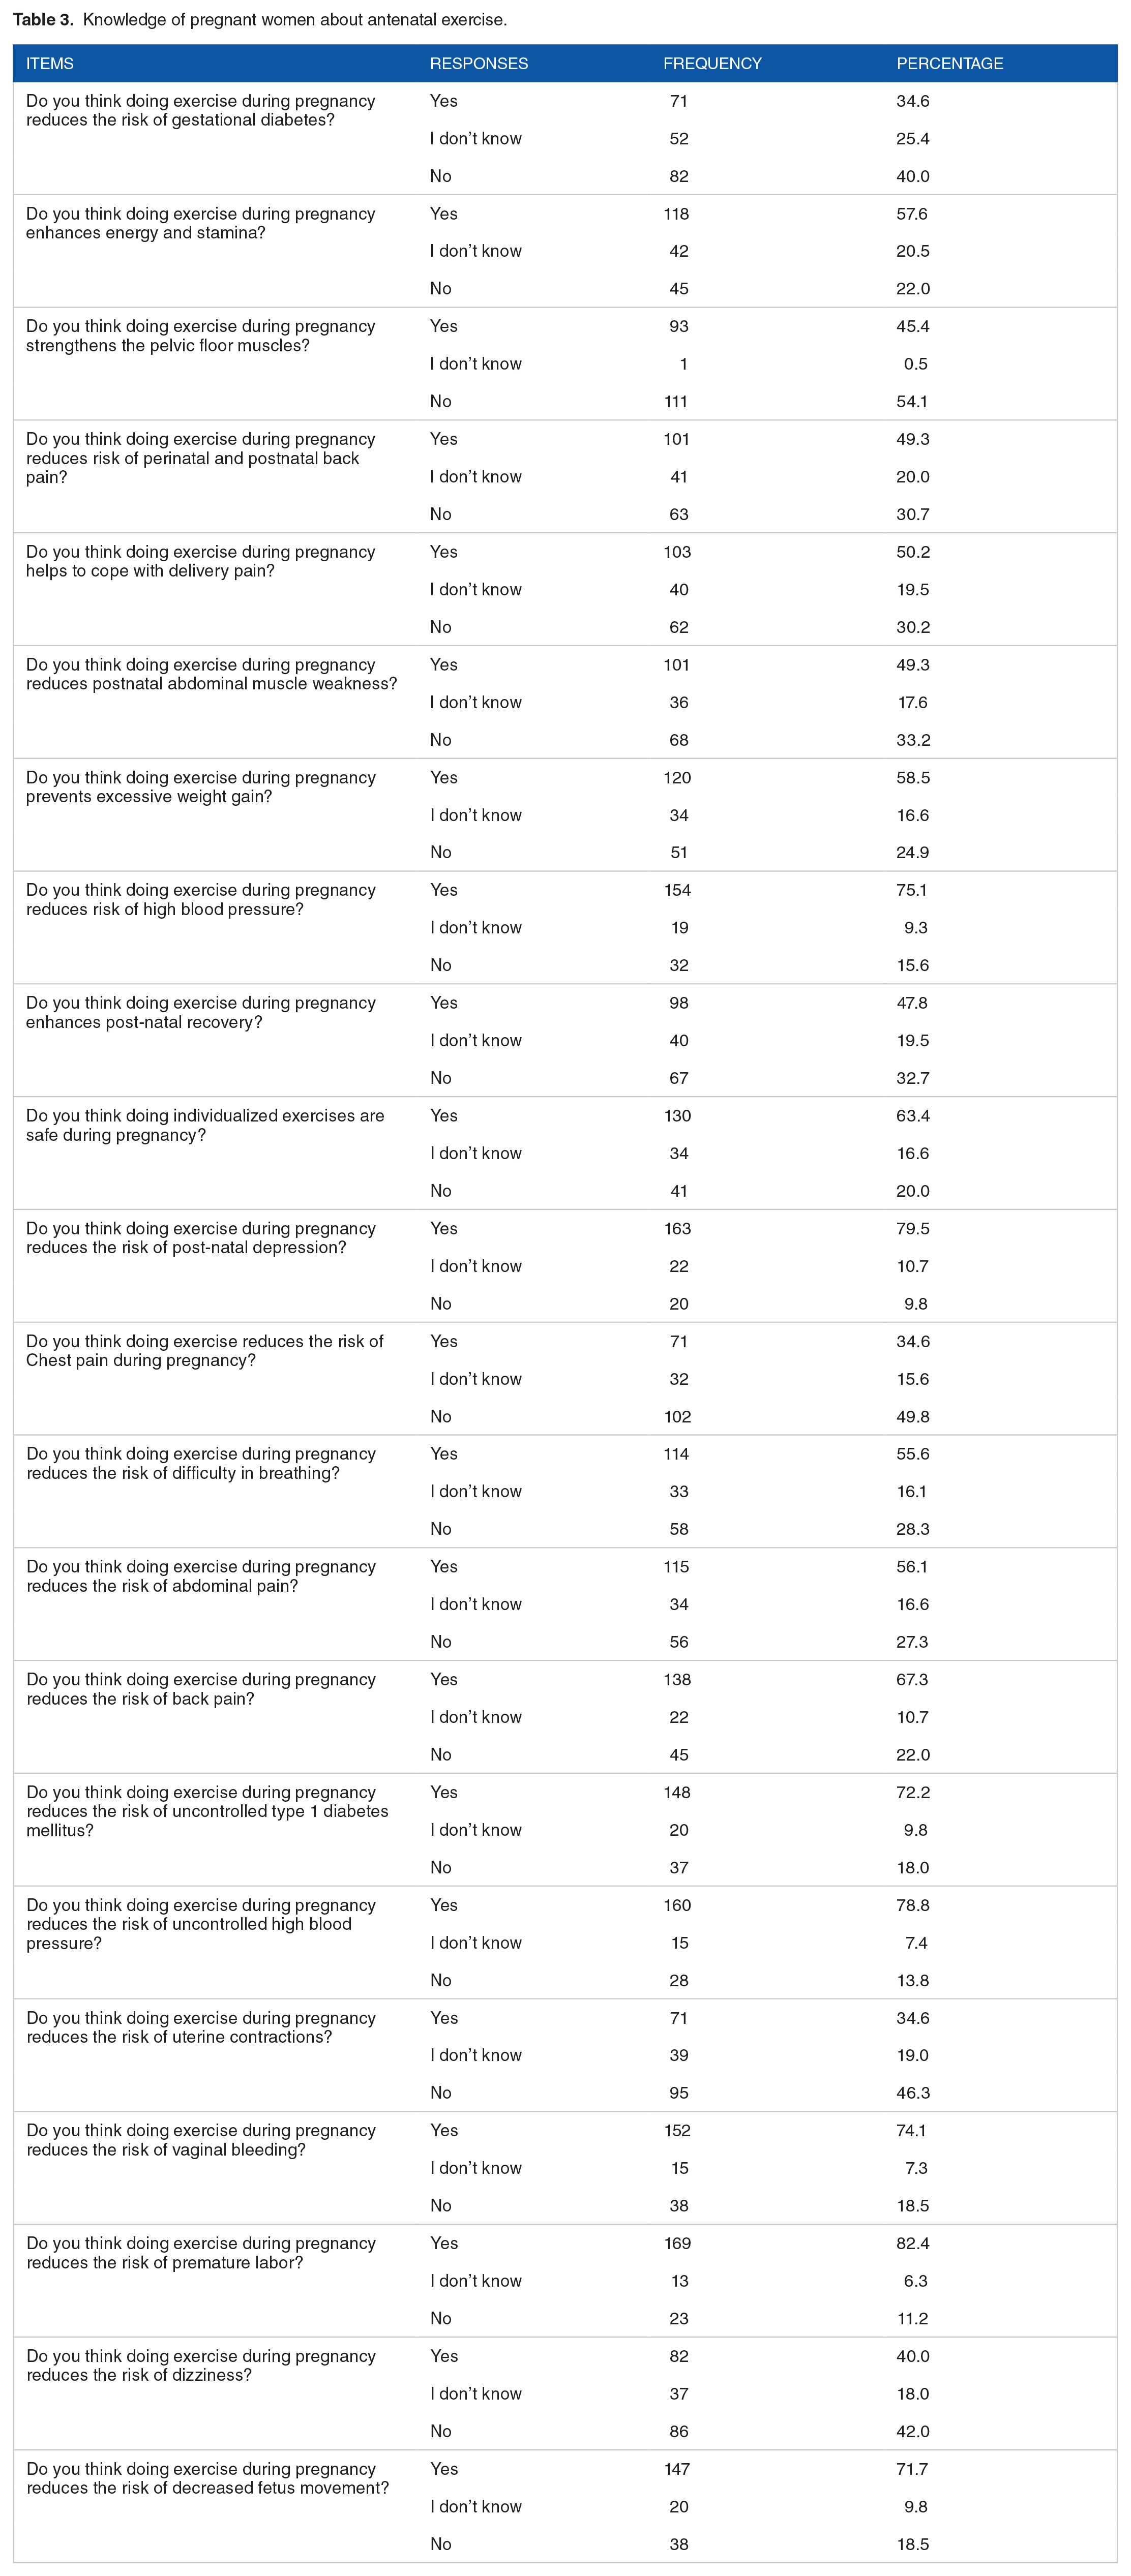Click the Table 3 caption title

coord(260,19)
